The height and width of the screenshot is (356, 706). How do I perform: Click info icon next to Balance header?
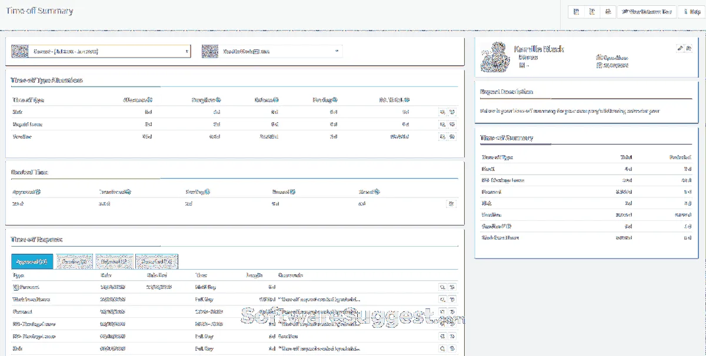(x=276, y=100)
